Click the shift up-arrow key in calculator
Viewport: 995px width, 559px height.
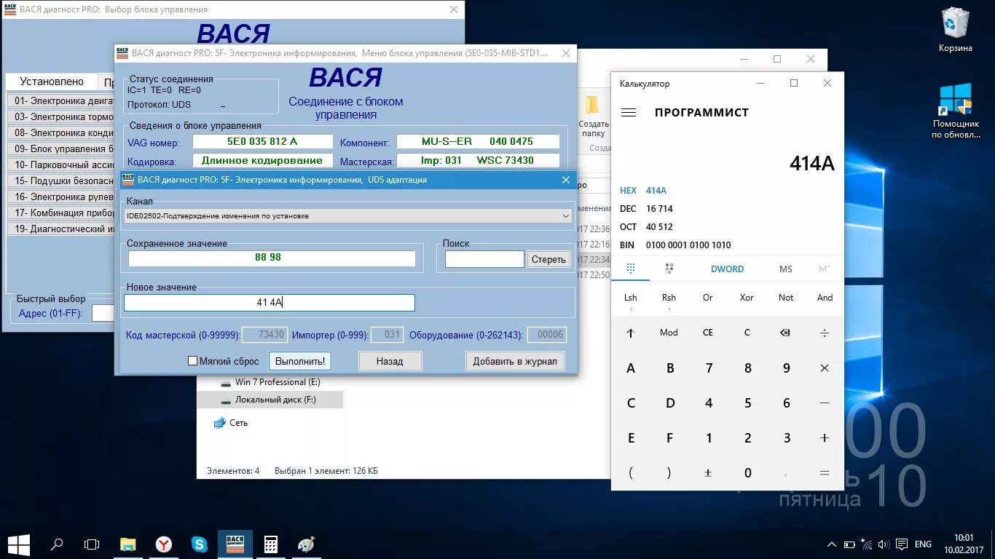tap(631, 333)
